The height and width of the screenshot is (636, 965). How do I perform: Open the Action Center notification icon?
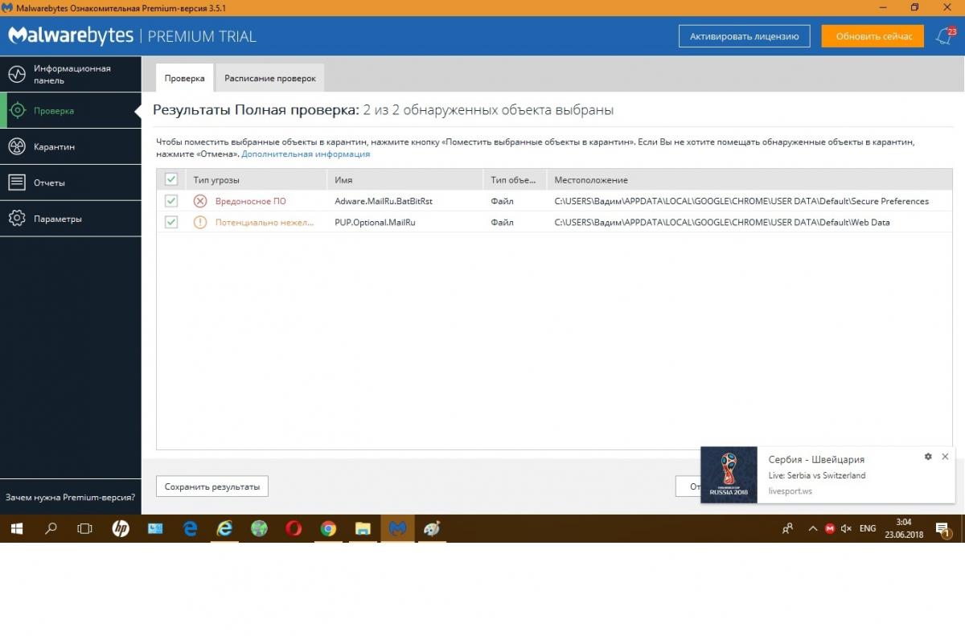(942, 529)
